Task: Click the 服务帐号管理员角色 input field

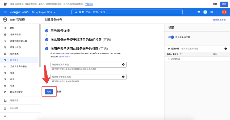Action: 89,77
